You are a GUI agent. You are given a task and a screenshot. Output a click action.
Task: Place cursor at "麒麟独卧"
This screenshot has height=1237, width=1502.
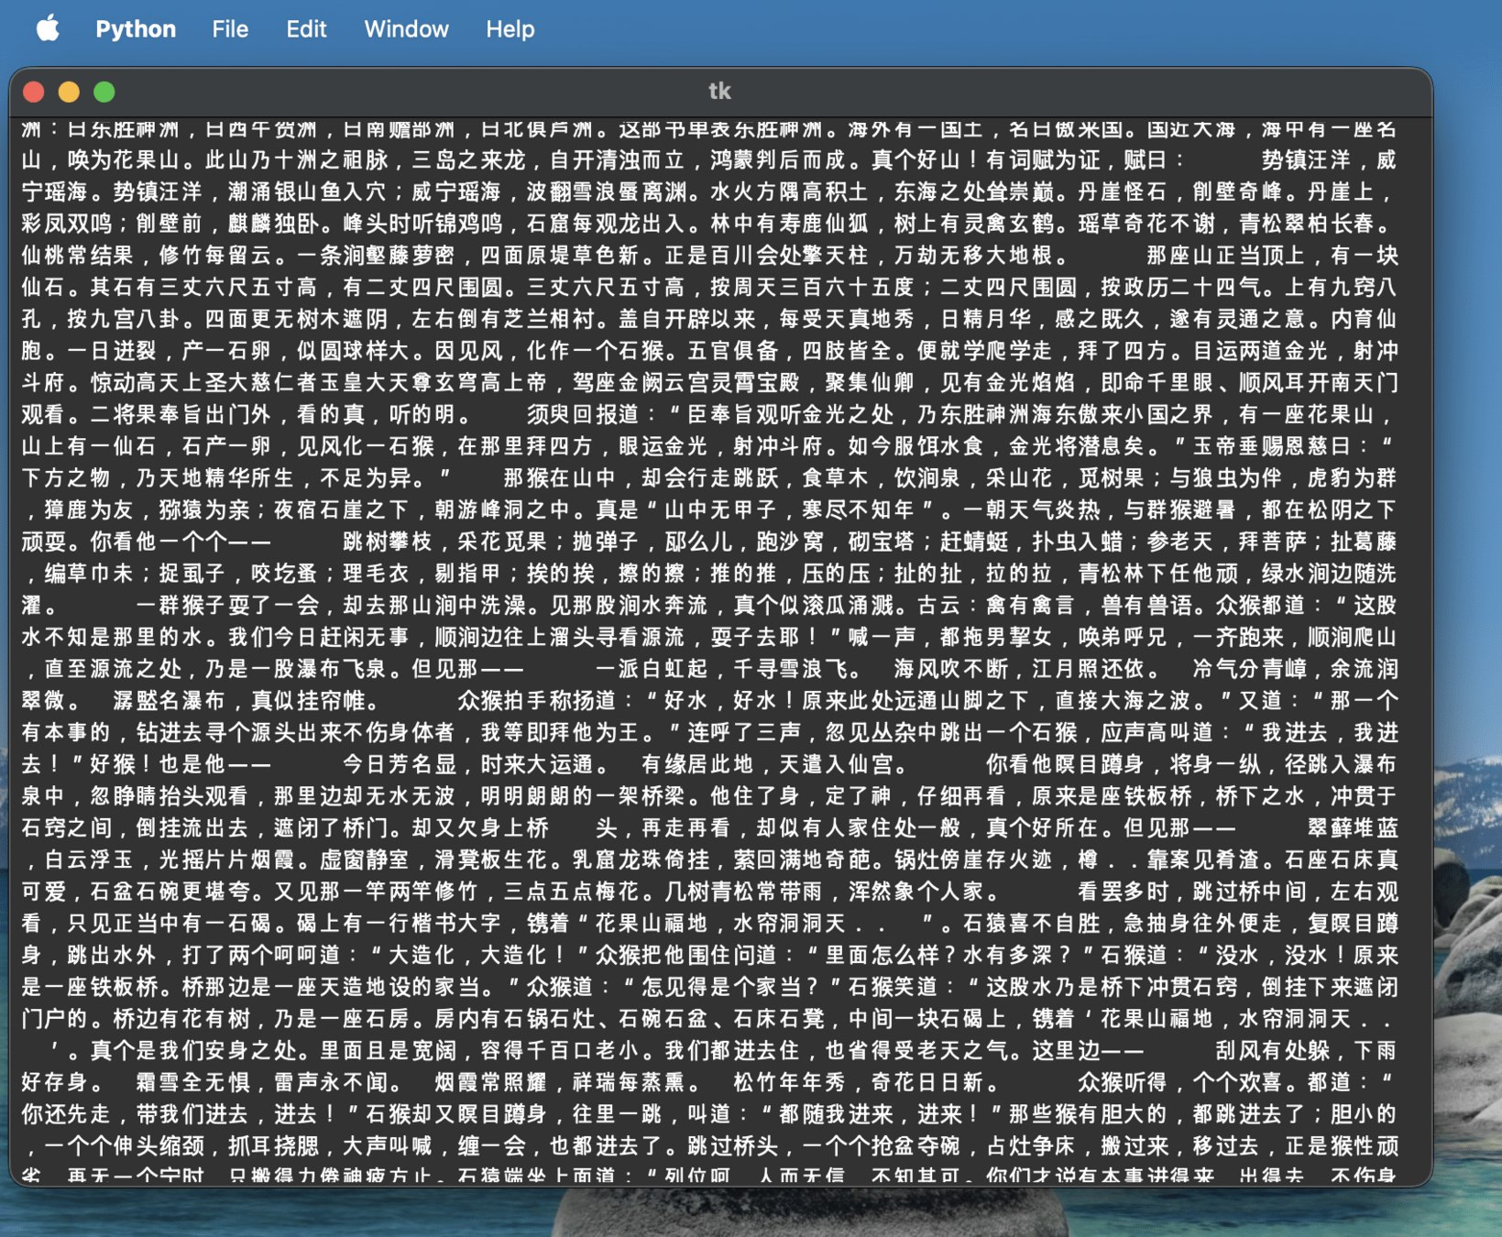point(273,224)
